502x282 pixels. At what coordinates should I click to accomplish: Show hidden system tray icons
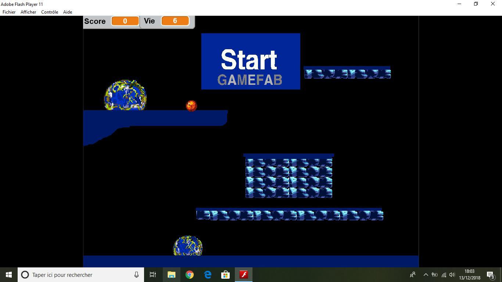(x=426, y=275)
